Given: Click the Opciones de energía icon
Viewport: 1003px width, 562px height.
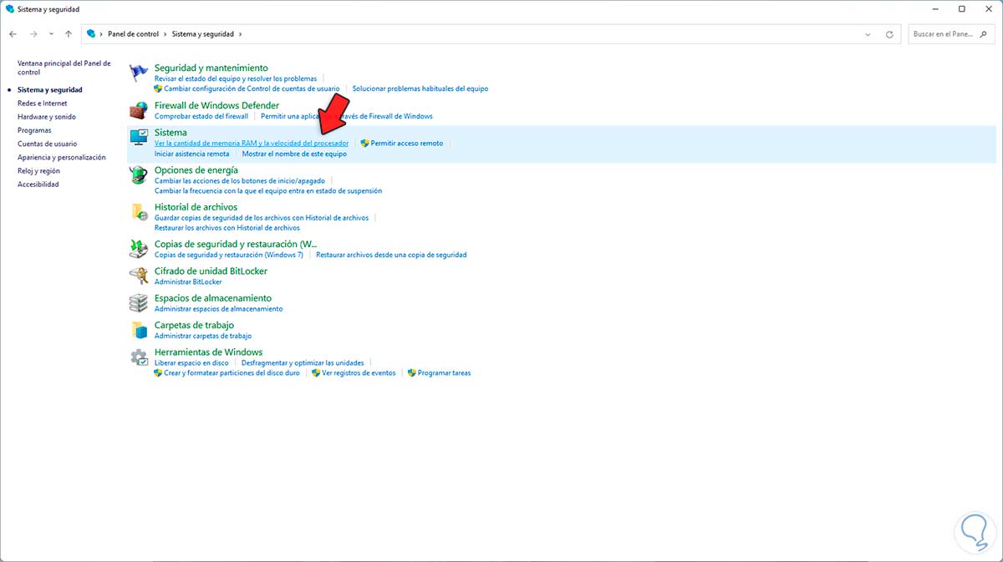Looking at the screenshot, I should [139, 175].
